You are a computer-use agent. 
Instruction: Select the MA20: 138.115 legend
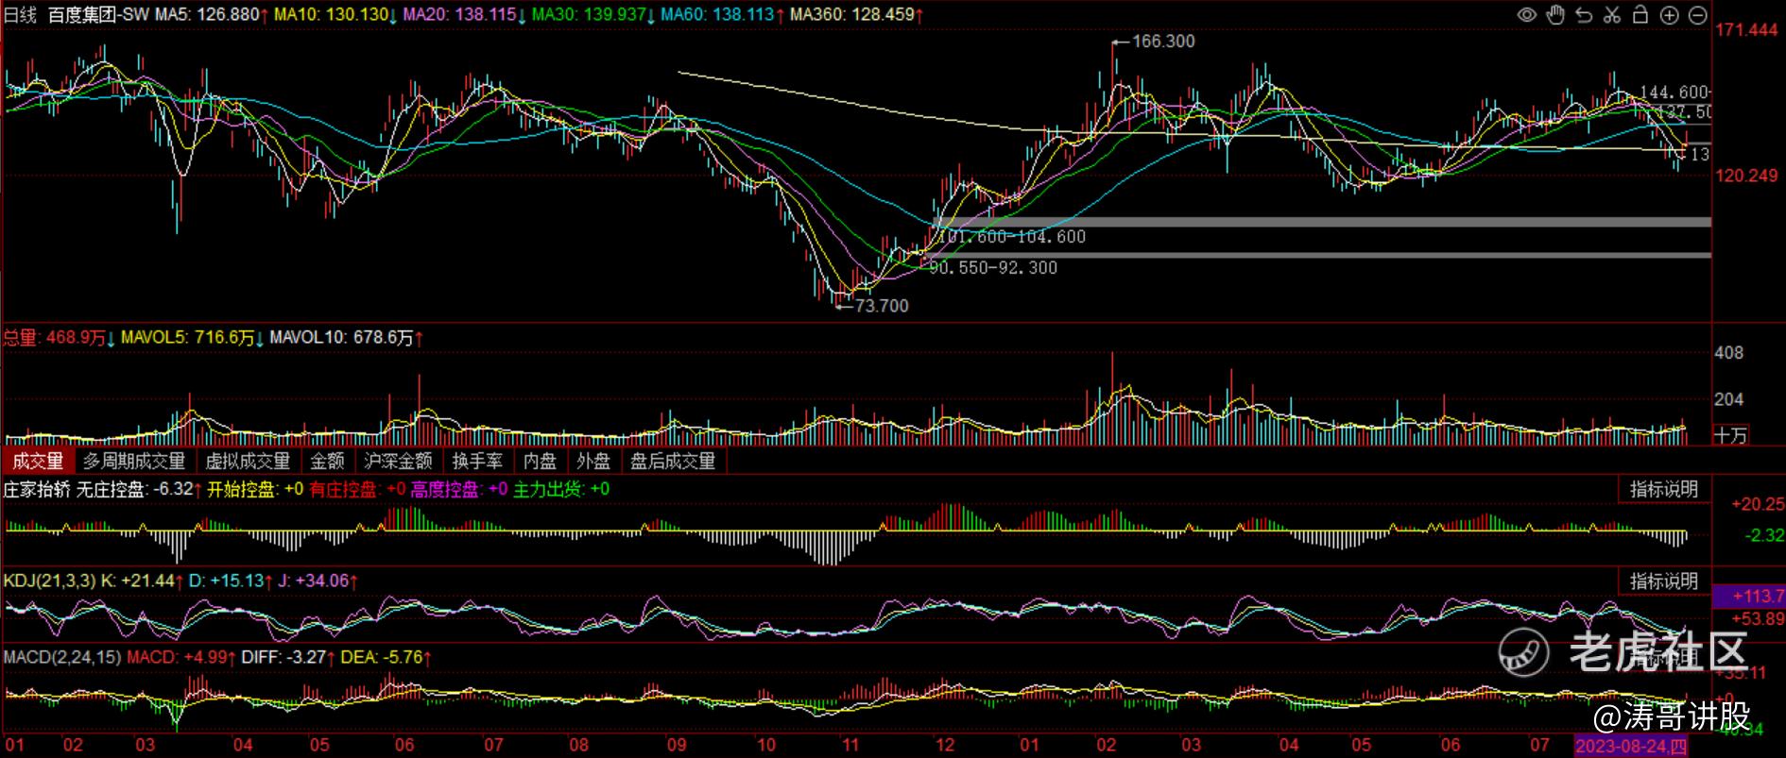click(x=464, y=15)
